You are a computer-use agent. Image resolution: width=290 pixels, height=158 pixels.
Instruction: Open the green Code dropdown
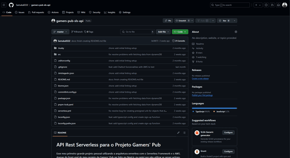click(x=180, y=32)
